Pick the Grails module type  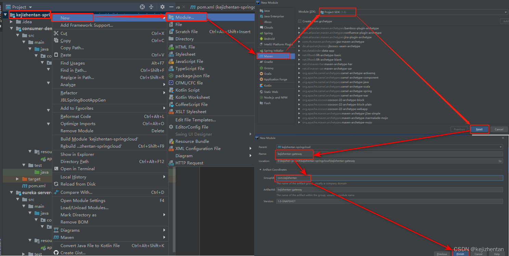(x=268, y=73)
